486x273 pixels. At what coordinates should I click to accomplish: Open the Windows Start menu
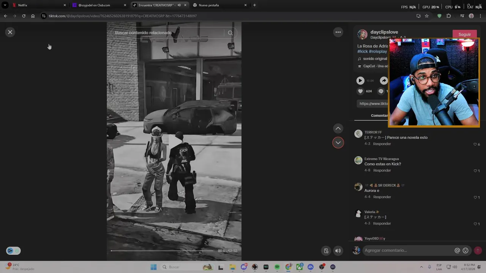pos(153,267)
